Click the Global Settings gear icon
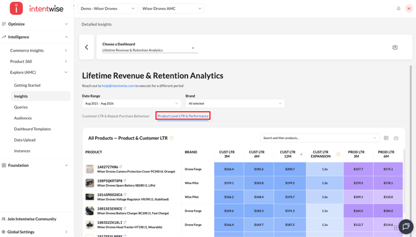 pos(4,231)
